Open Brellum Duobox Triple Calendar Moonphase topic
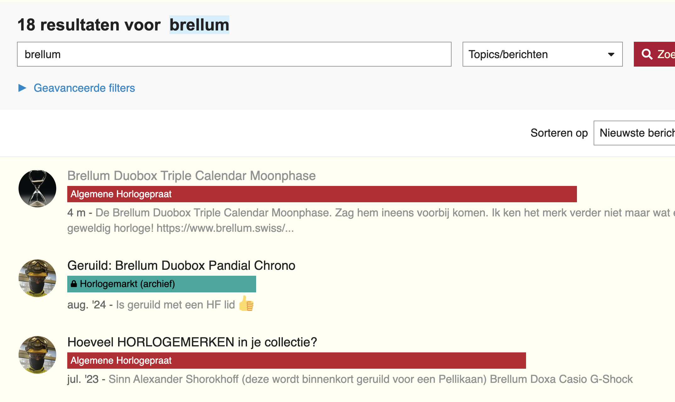 [x=191, y=176]
